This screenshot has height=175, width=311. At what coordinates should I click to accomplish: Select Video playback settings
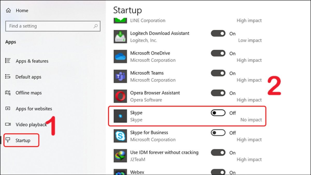point(31,125)
